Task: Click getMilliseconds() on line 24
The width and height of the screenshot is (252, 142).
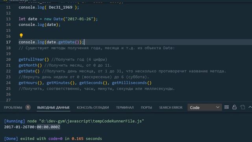Action: (x=132, y=83)
